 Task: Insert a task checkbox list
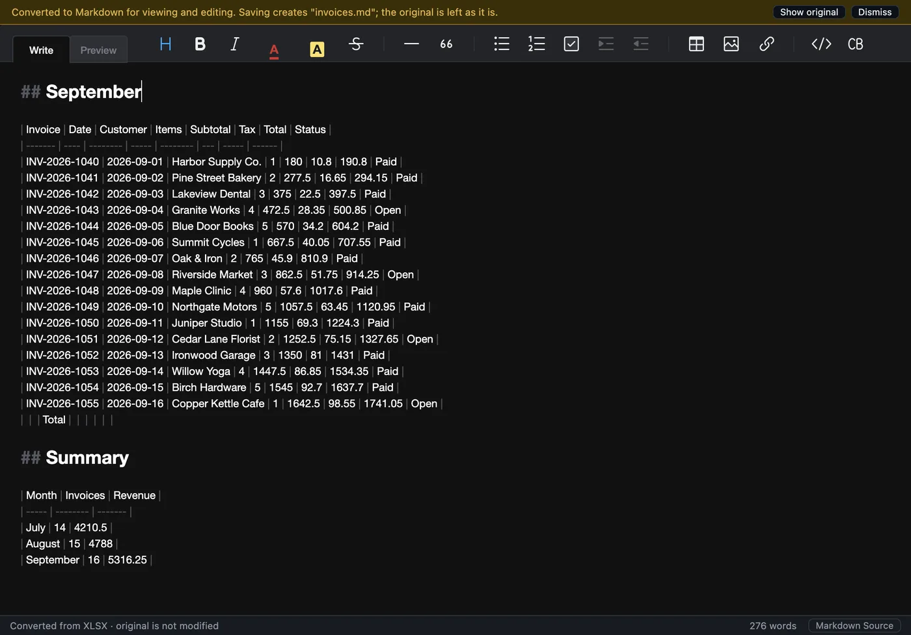click(x=571, y=44)
